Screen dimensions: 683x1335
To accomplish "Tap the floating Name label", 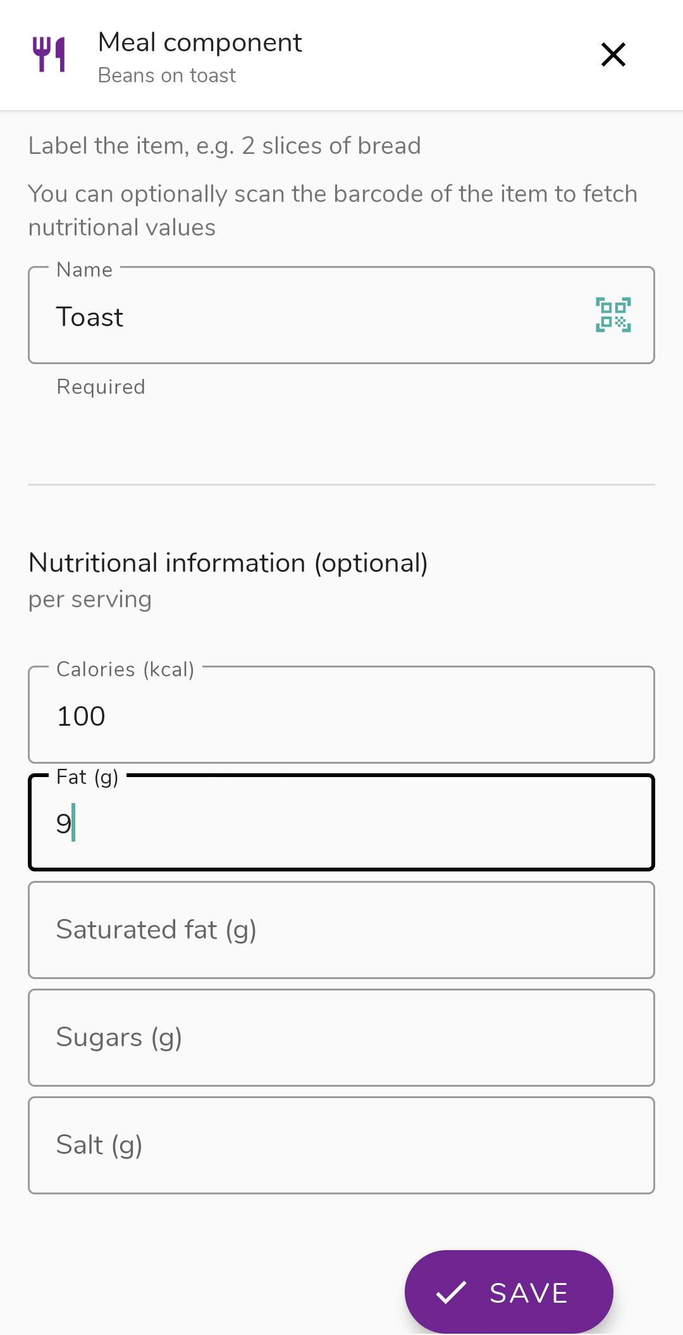I will (85, 270).
